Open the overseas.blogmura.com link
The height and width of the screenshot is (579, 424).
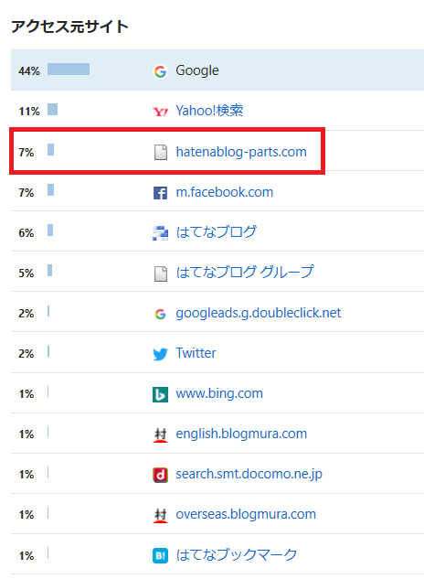coord(246,514)
